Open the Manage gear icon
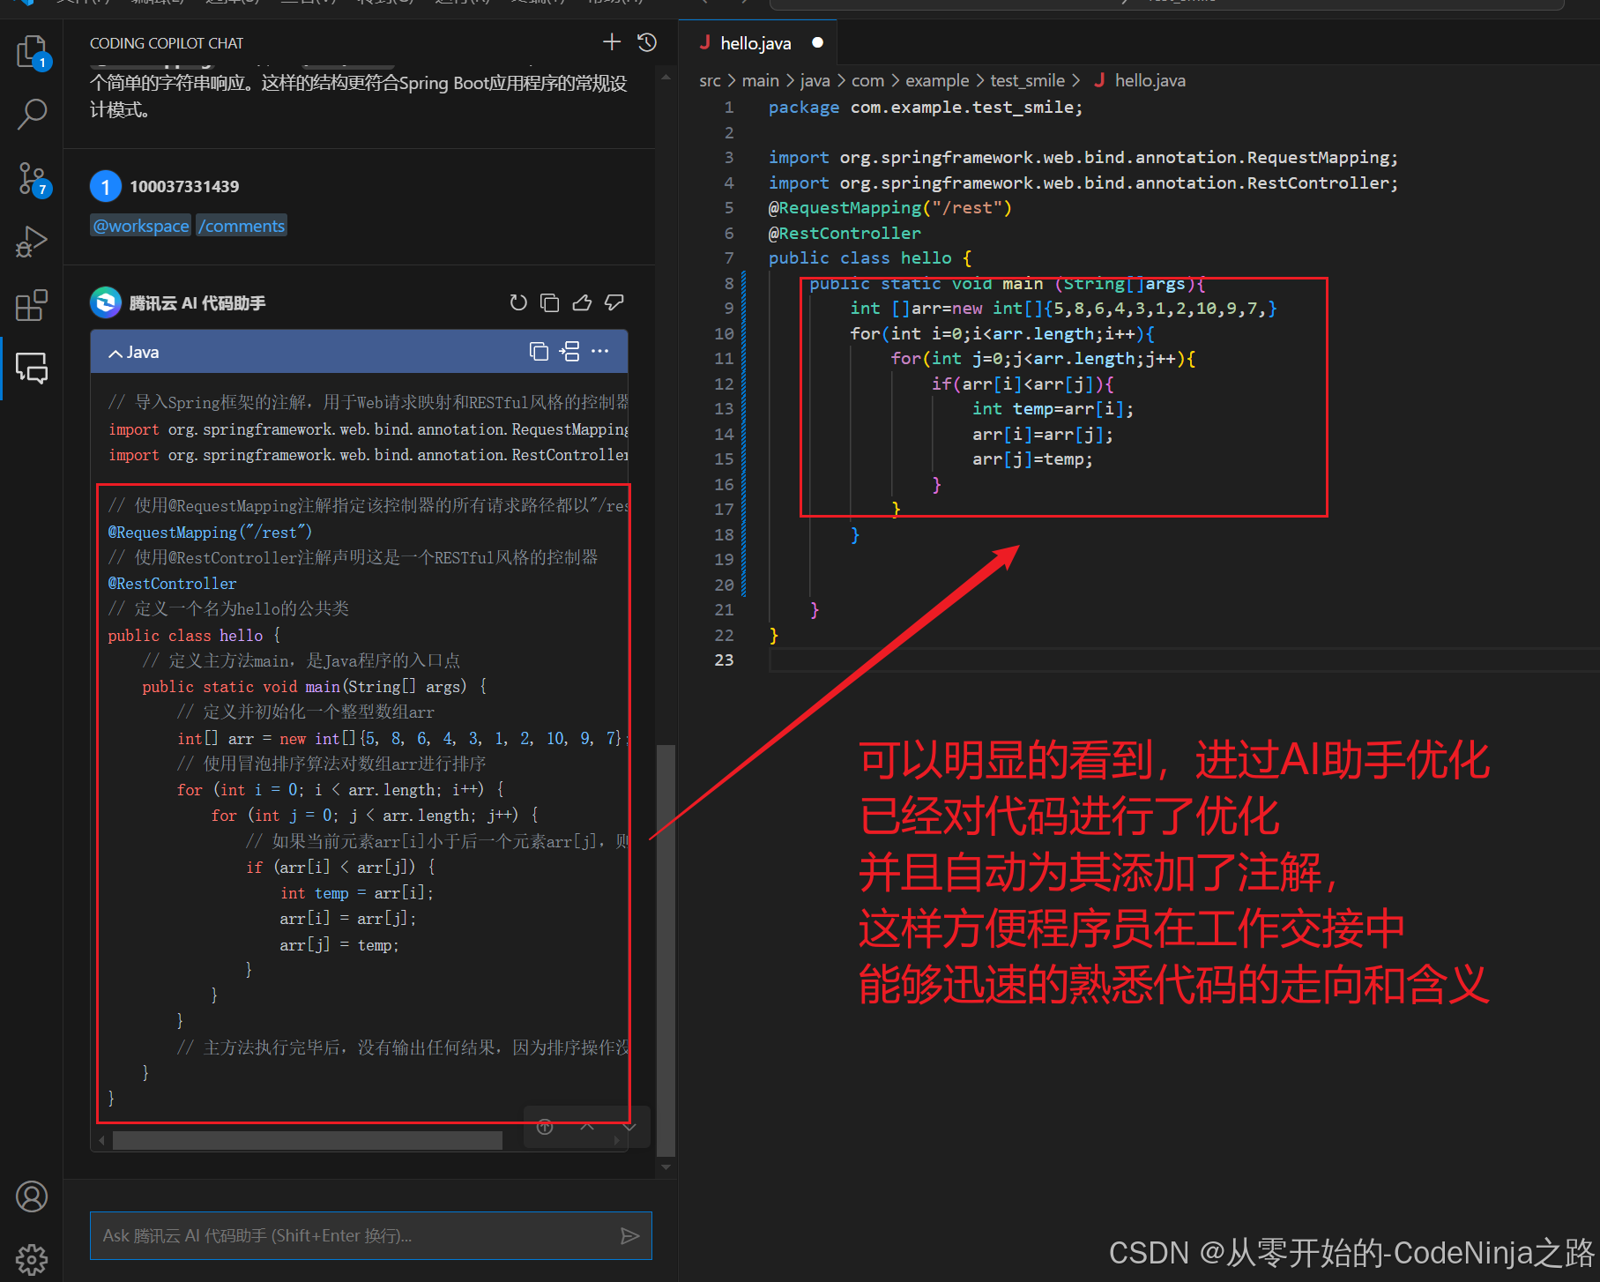 point(32,1259)
